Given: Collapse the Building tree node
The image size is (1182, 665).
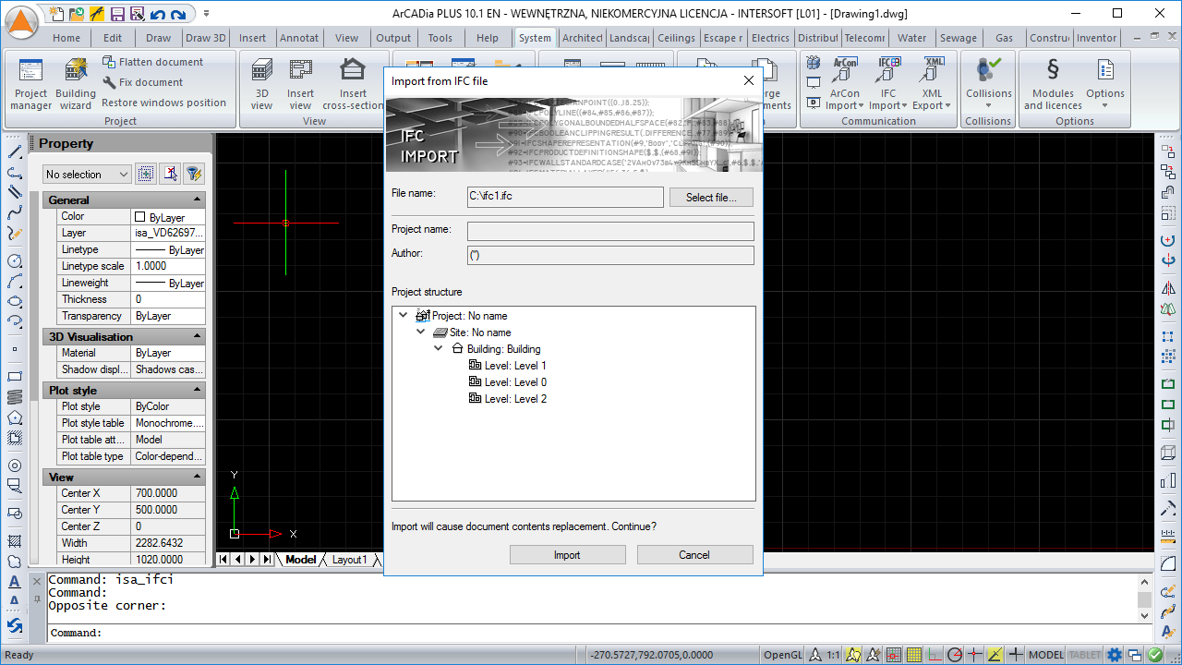Looking at the screenshot, I should point(439,349).
